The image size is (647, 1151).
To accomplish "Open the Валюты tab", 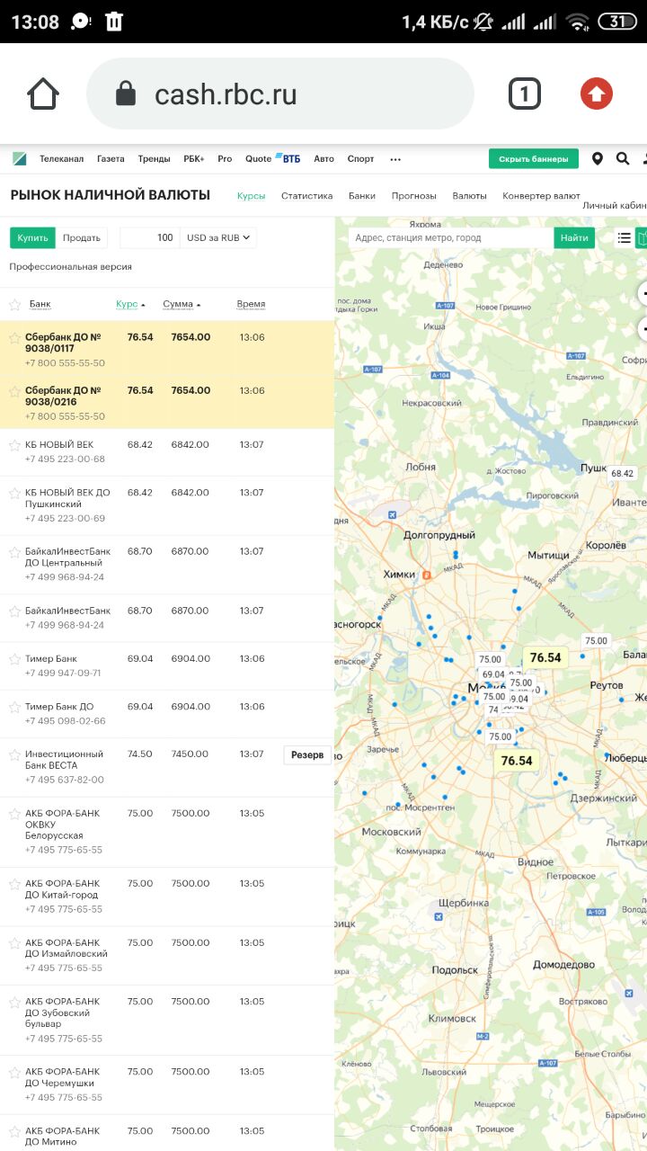I will pyautogui.click(x=469, y=195).
